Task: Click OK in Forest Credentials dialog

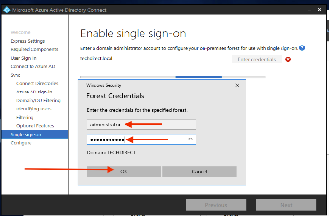Action: (x=124, y=171)
